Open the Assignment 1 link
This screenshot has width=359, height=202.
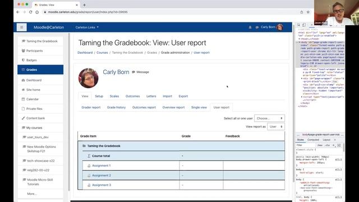click(102, 166)
